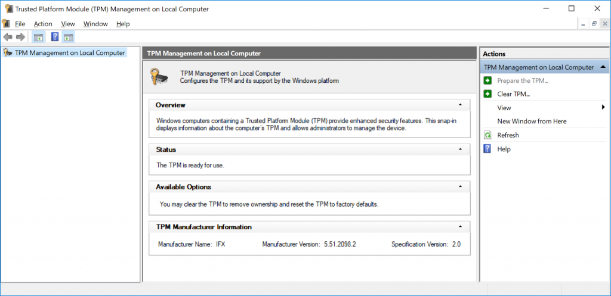Collapse the Status section
611x296 pixels.
point(460,149)
